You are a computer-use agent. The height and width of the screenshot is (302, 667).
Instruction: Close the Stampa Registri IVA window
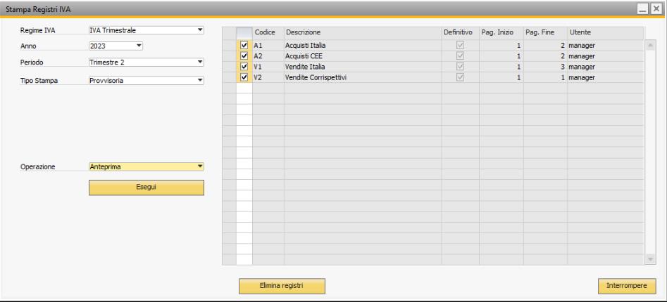656,9
